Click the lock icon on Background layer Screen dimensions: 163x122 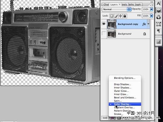click(144, 34)
